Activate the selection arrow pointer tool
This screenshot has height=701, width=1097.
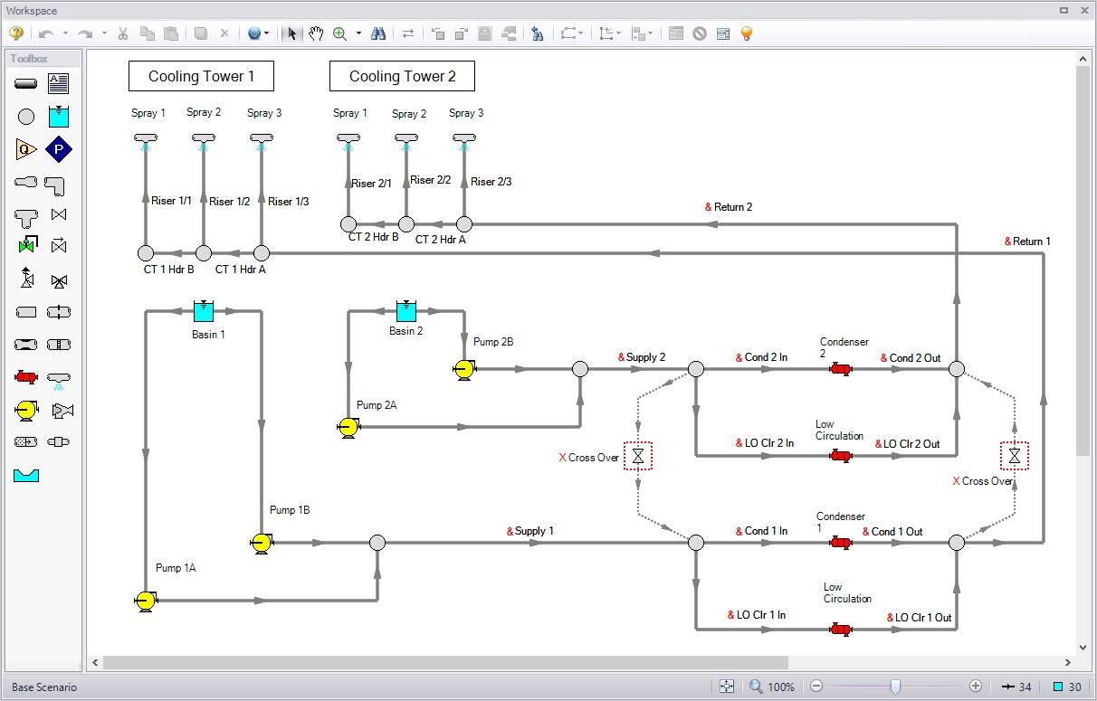click(291, 33)
